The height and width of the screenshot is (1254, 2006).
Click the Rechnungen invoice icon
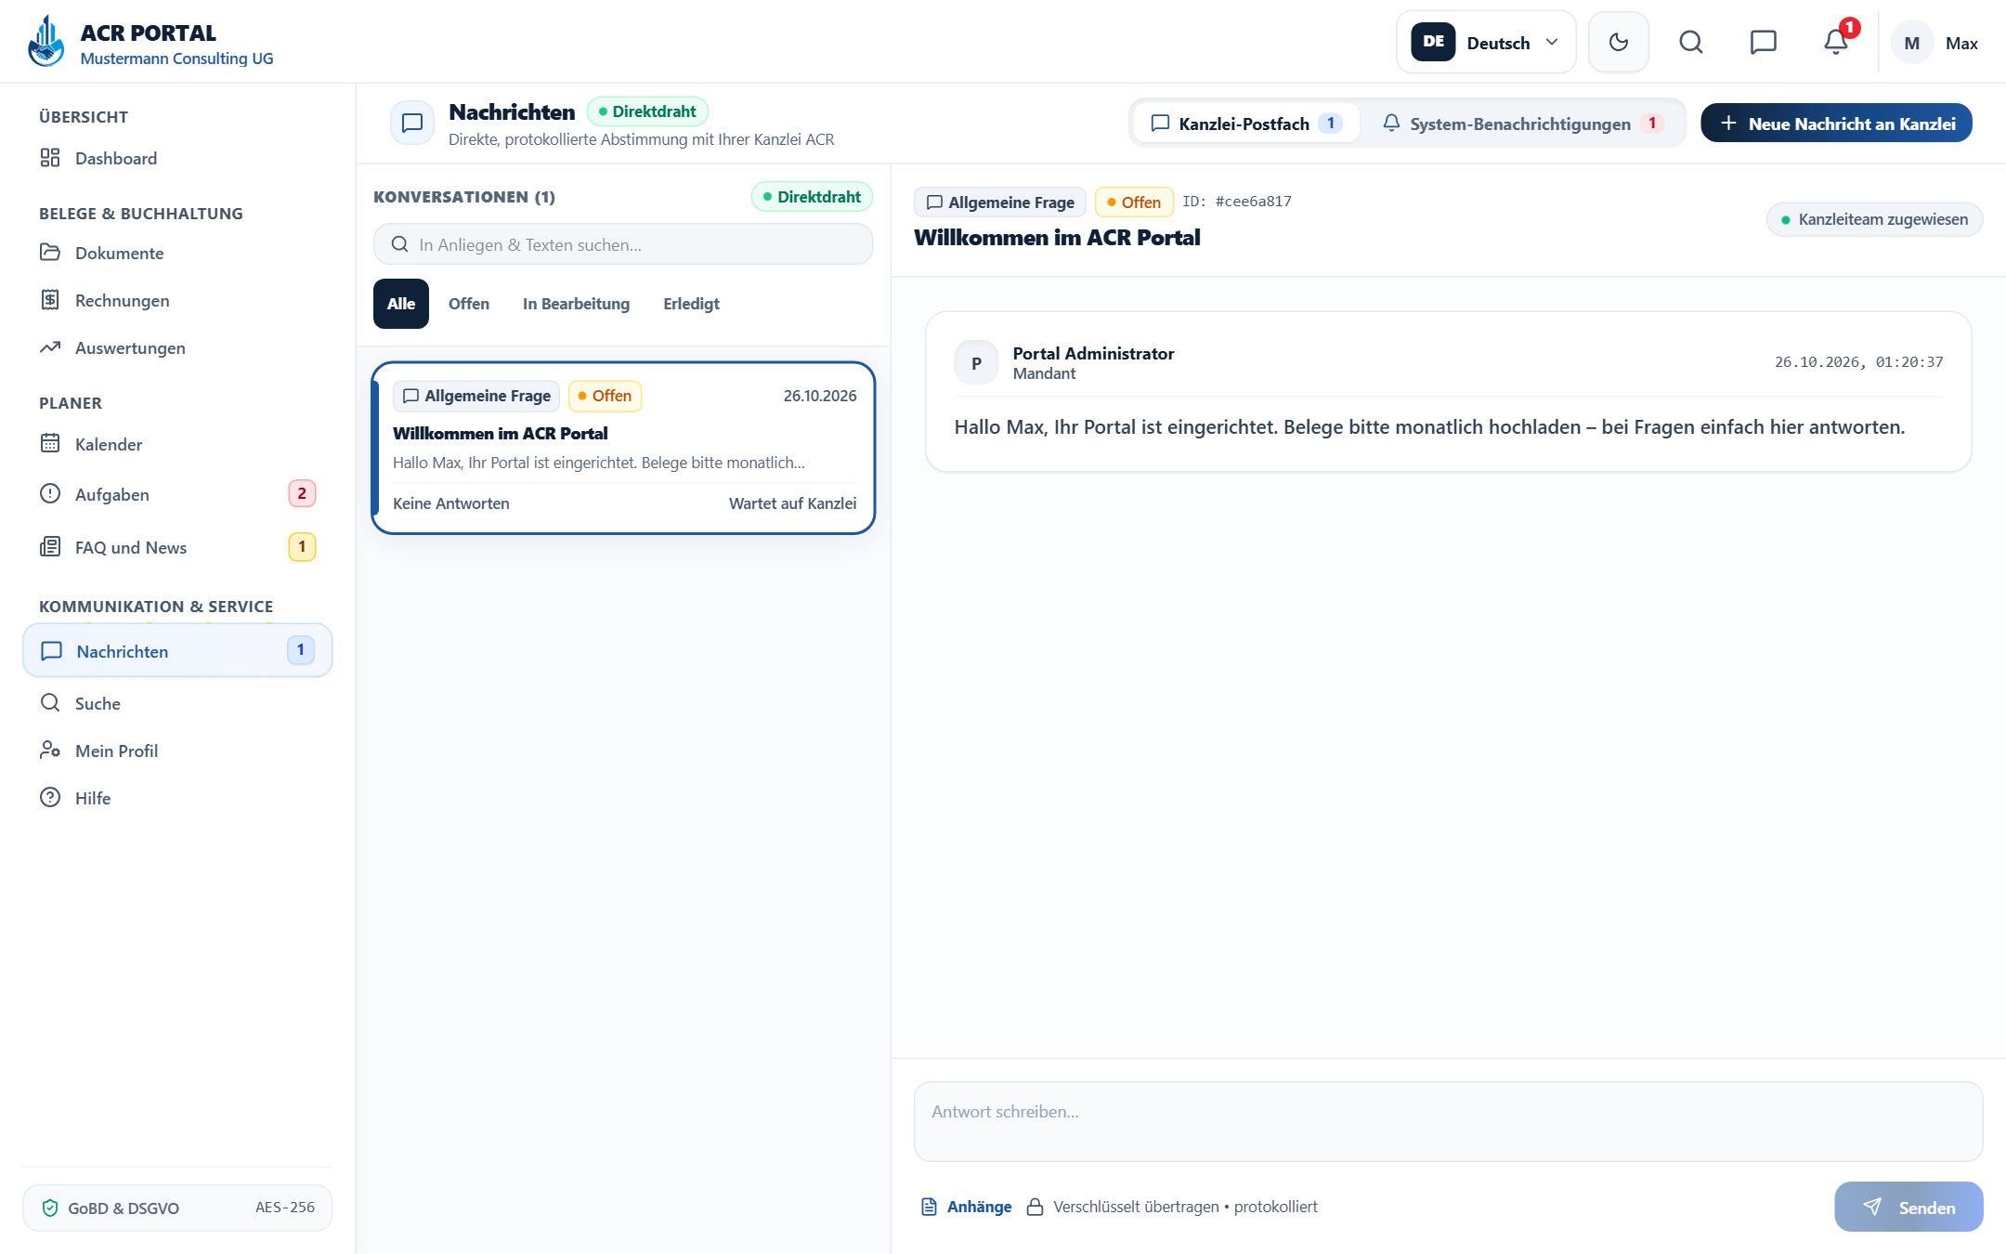pos(50,300)
